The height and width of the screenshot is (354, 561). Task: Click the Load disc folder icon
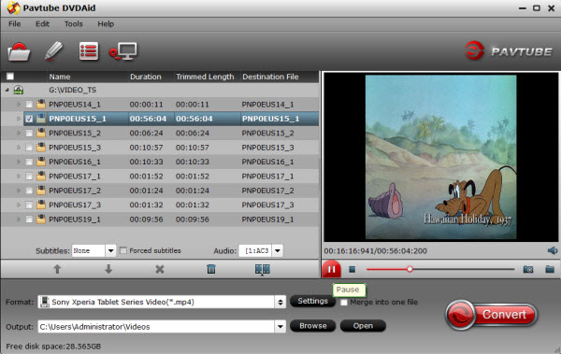(19, 52)
